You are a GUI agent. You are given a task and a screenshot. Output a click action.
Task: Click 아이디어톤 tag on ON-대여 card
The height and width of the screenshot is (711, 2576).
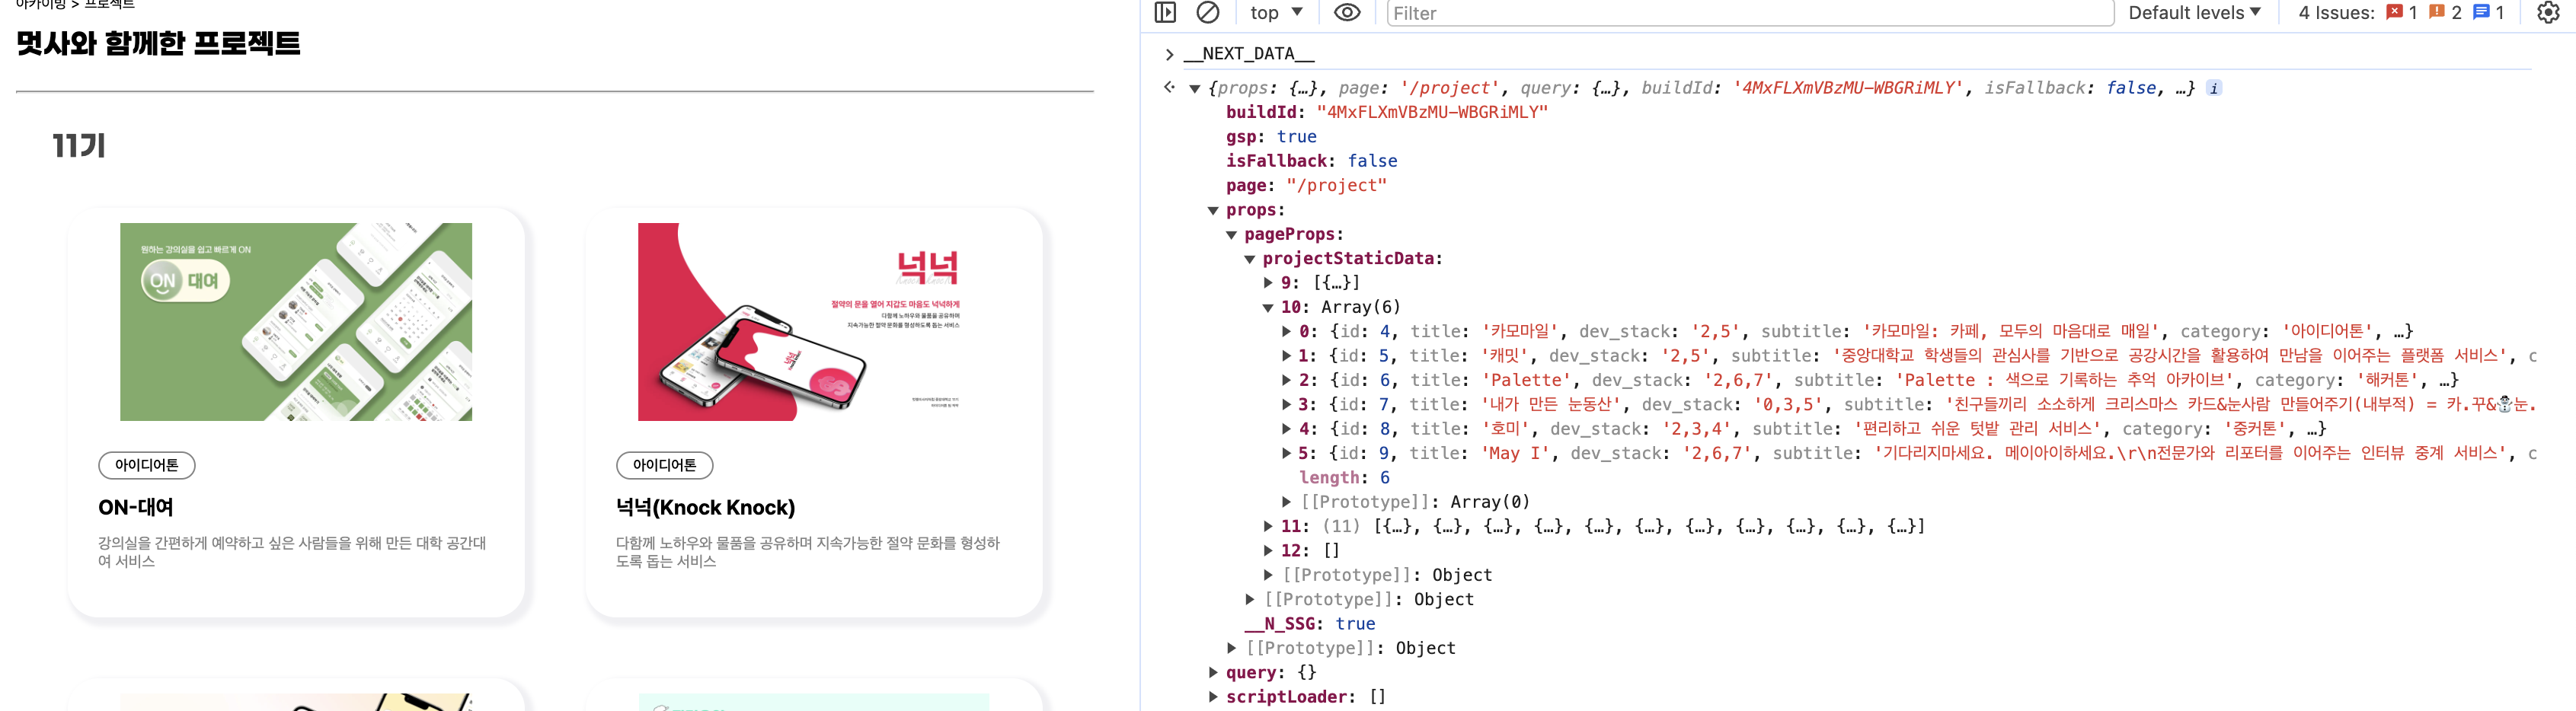(147, 465)
